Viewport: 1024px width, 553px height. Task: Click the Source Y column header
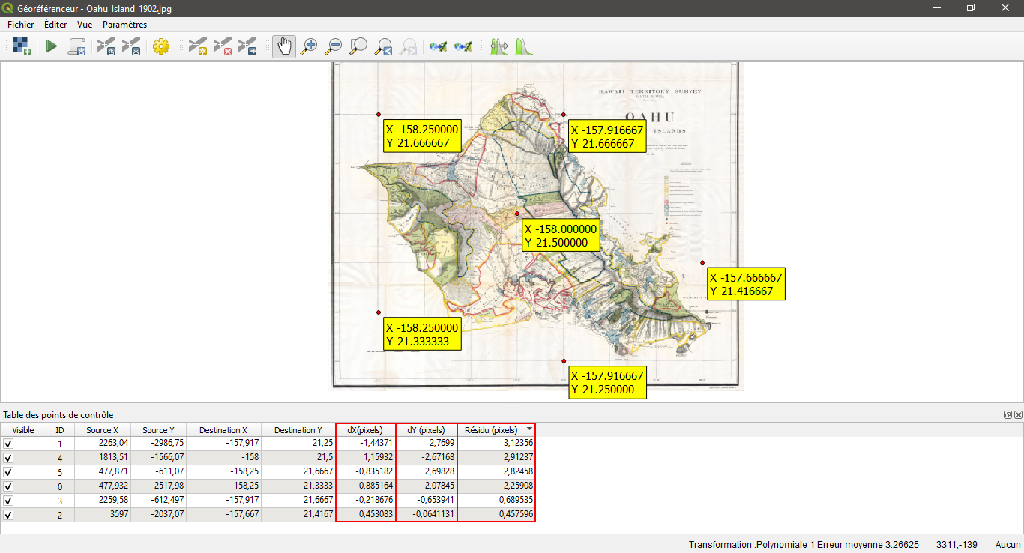pyautogui.click(x=159, y=430)
